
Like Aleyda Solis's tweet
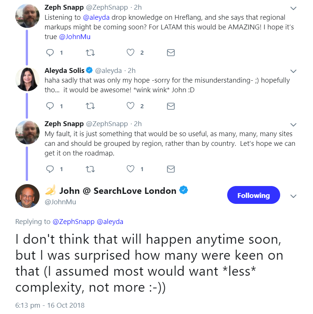tap(130, 106)
